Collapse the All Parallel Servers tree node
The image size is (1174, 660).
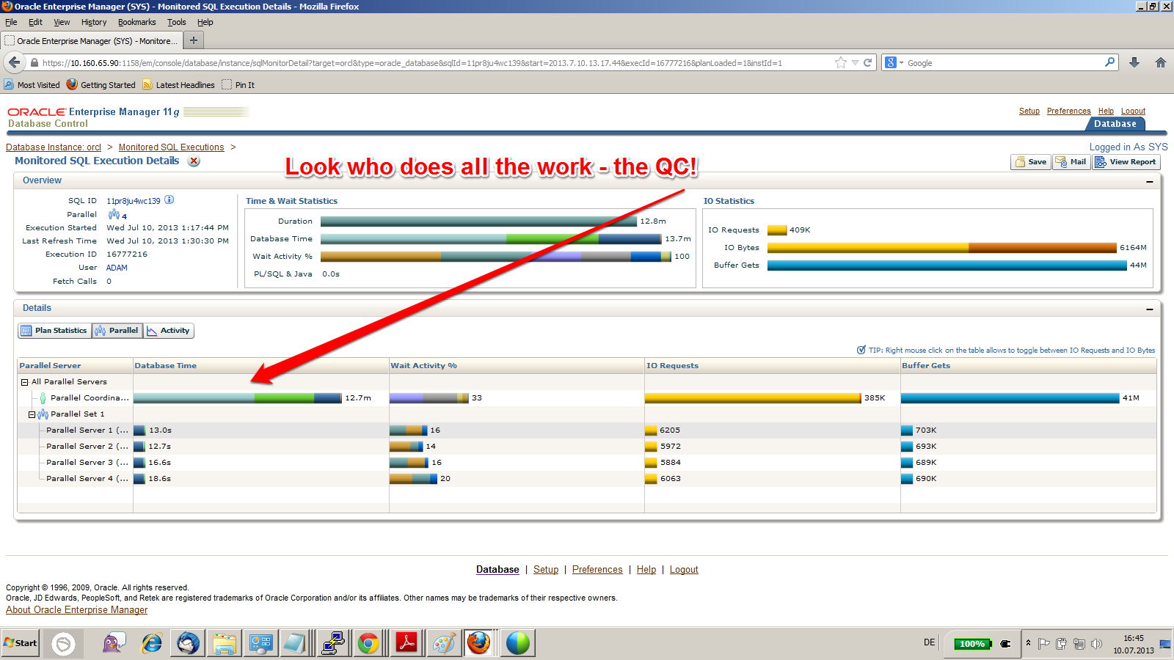coord(25,382)
